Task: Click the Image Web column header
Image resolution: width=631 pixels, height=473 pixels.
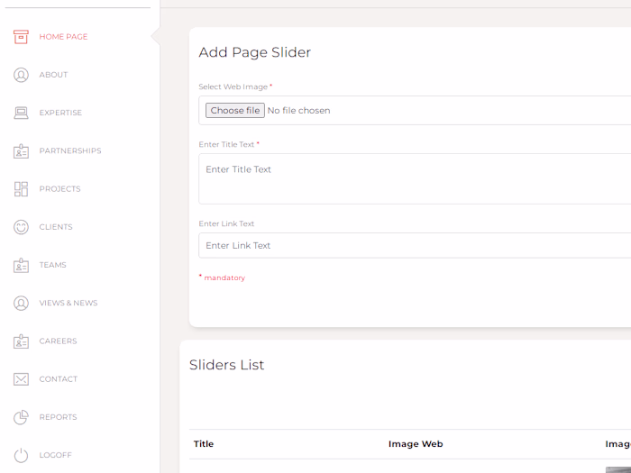Action: [416, 444]
